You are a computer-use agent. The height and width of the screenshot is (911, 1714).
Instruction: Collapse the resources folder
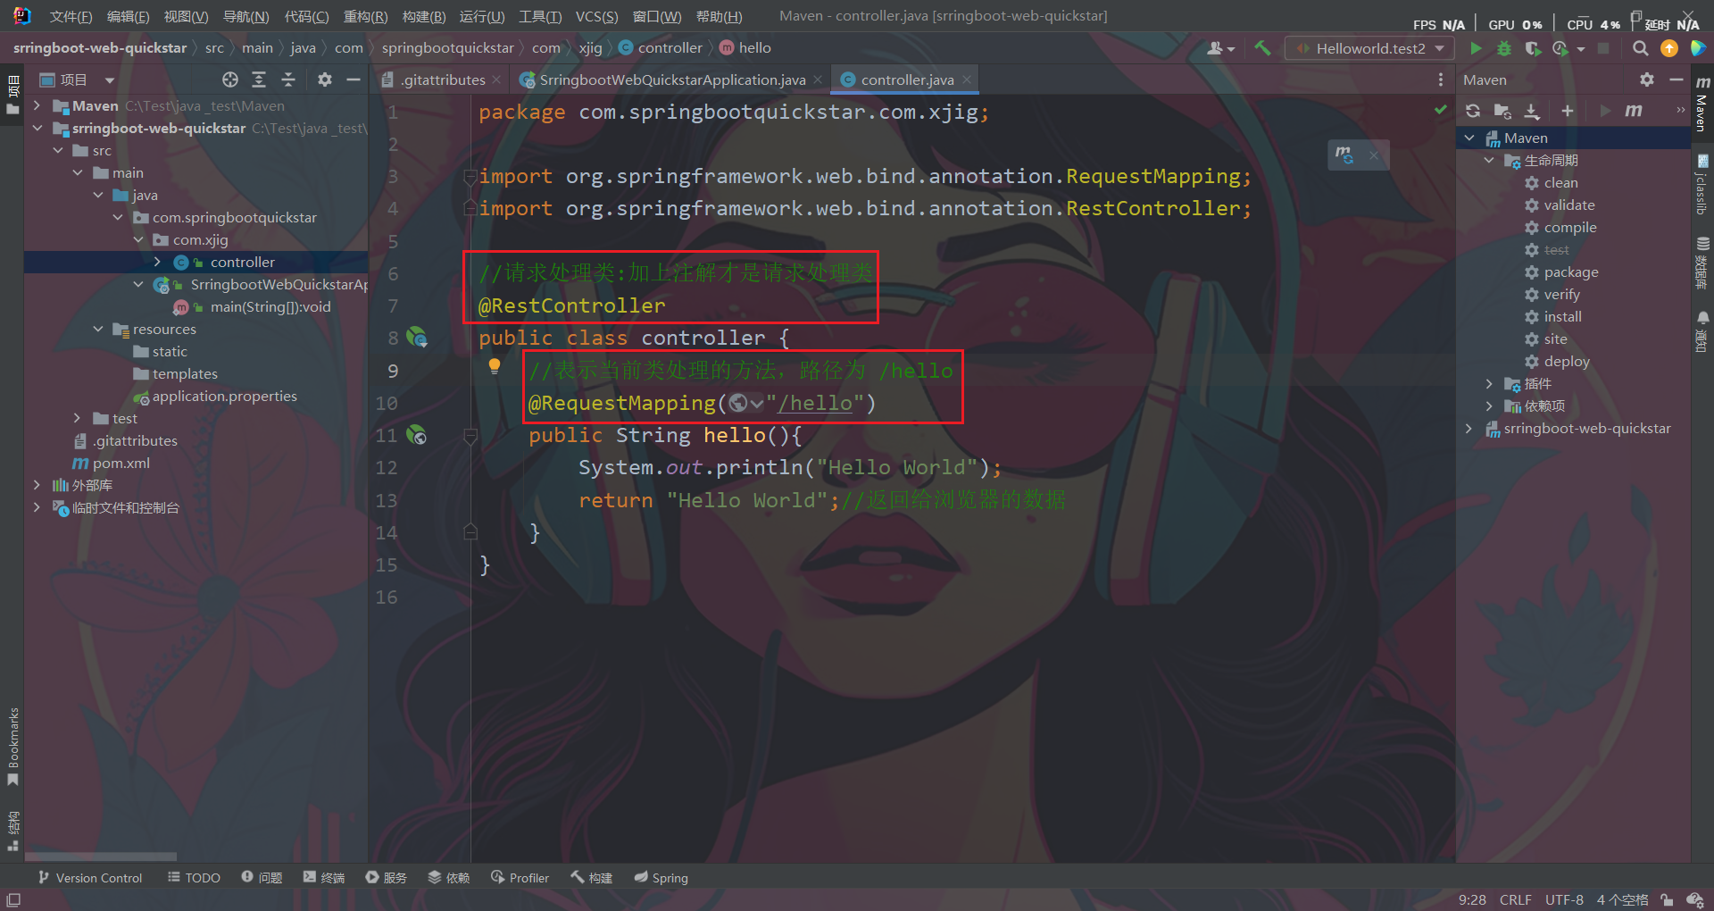coord(98,329)
